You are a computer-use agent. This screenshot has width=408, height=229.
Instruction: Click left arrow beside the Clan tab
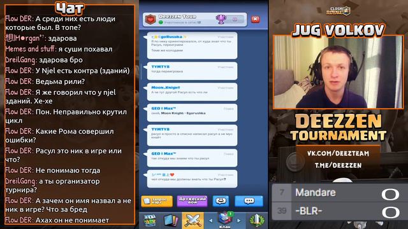coord(211,221)
